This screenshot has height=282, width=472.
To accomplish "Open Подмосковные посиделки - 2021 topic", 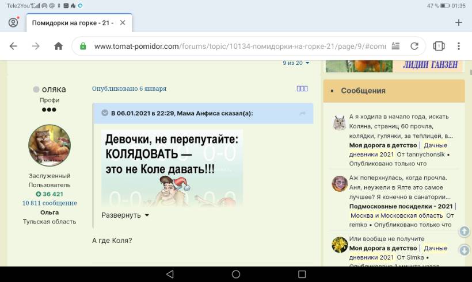I will tap(401, 206).
